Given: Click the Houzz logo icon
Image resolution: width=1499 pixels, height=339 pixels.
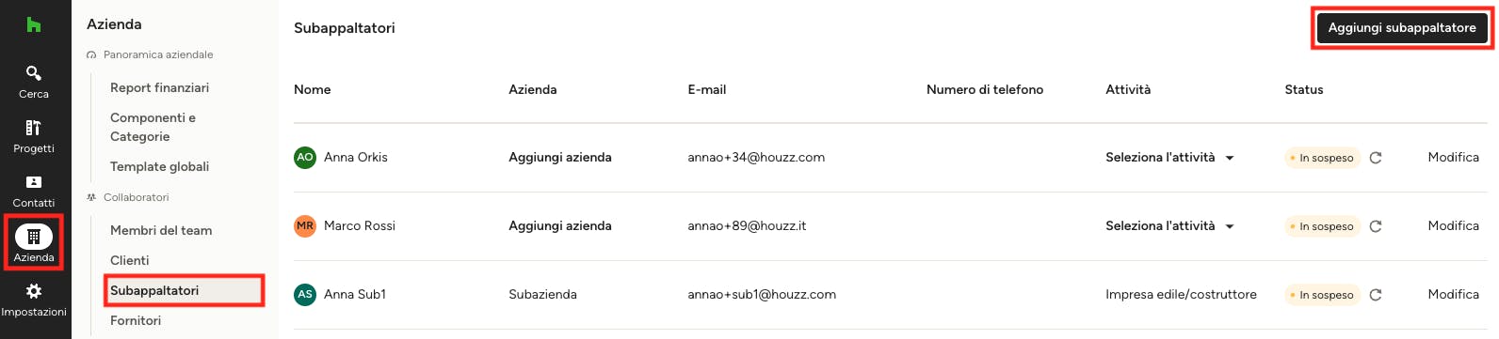Looking at the screenshot, I should point(34,24).
